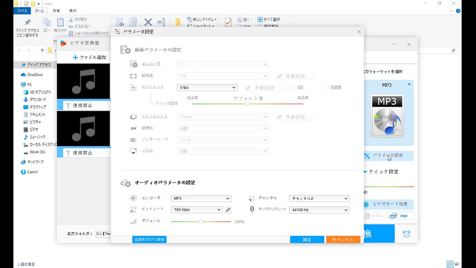Select クイック アクセス in Explorer sidebar
The width and height of the screenshot is (476, 268).
click(36, 65)
